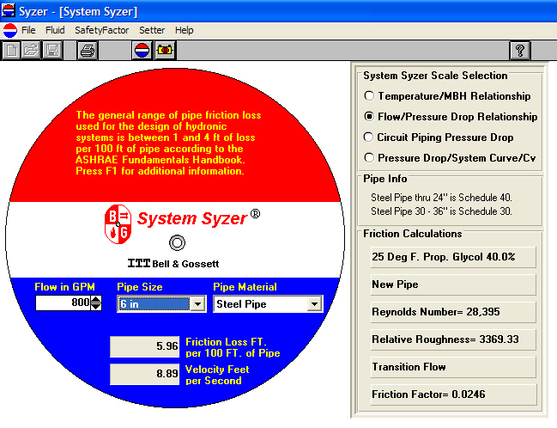The height and width of the screenshot is (428, 557).
Task: Click the 'Press F1 for additional information.' text
Action: (160, 171)
